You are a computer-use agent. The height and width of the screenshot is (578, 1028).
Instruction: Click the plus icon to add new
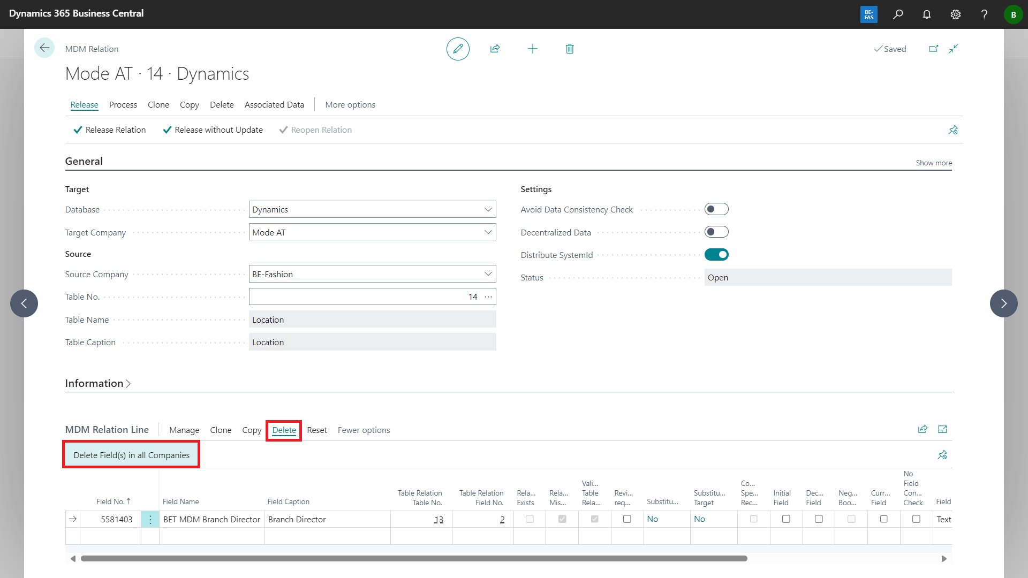[532, 49]
